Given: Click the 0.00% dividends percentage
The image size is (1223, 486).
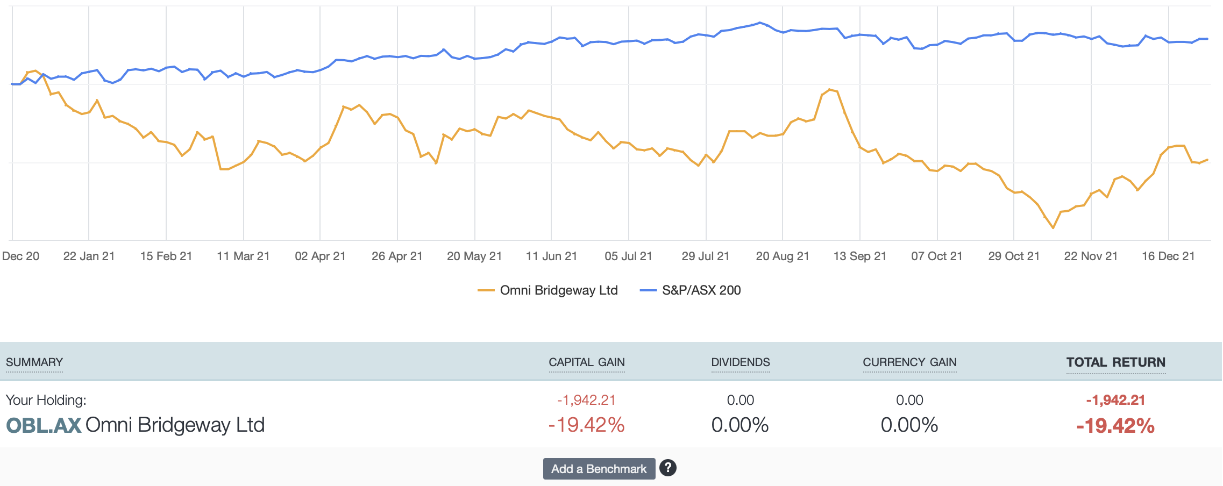Looking at the screenshot, I should [x=740, y=425].
